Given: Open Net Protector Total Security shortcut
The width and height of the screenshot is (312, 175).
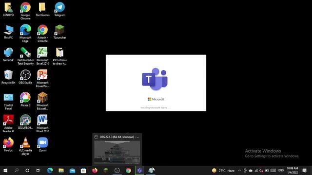Looking at the screenshot, I should click(x=25, y=56).
